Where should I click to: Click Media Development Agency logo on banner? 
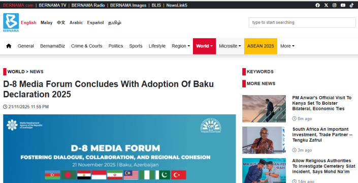(x=24, y=125)
